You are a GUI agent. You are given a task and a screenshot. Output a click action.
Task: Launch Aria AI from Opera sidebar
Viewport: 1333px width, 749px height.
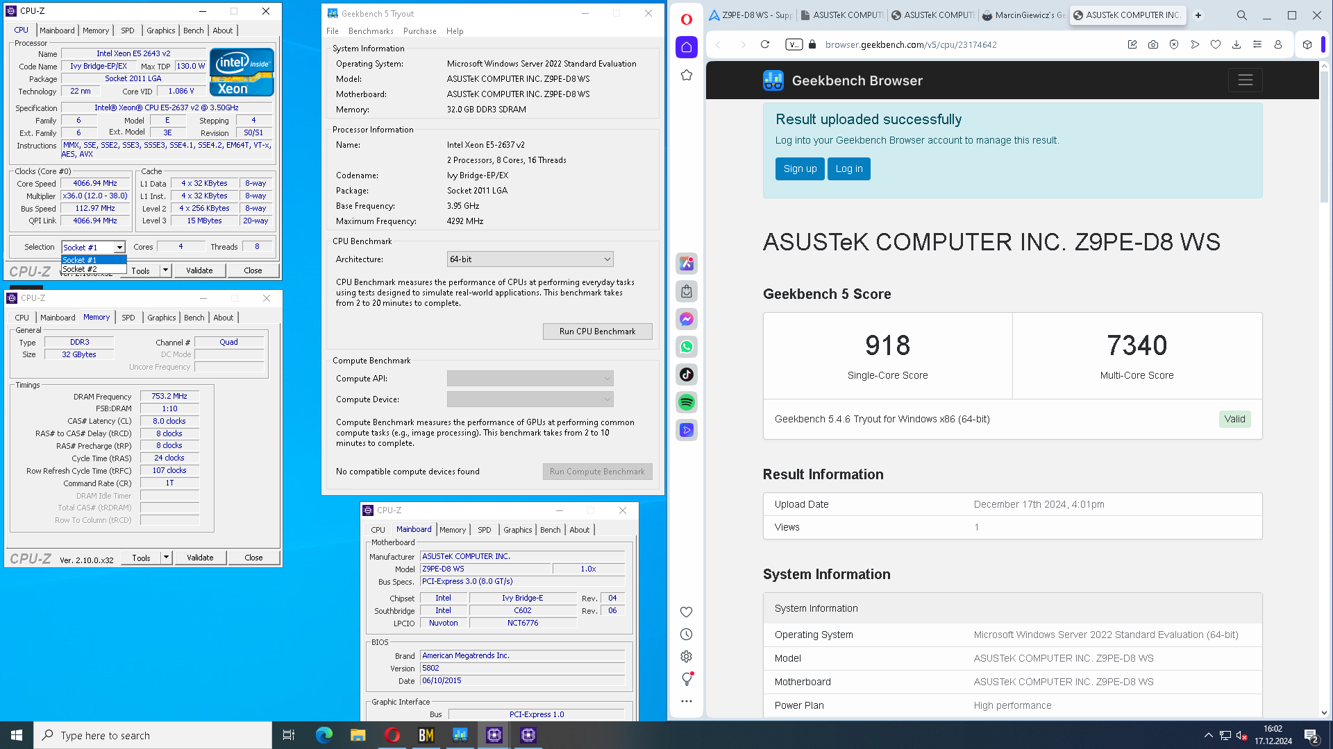click(x=686, y=264)
